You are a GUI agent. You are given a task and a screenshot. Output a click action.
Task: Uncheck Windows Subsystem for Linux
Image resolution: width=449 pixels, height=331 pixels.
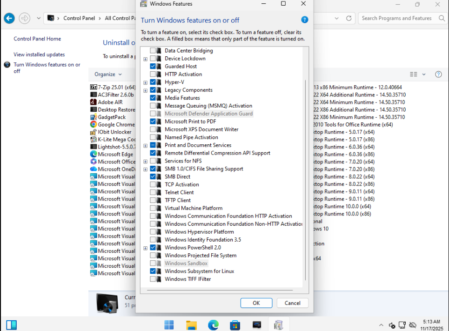pyautogui.click(x=153, y=271)
